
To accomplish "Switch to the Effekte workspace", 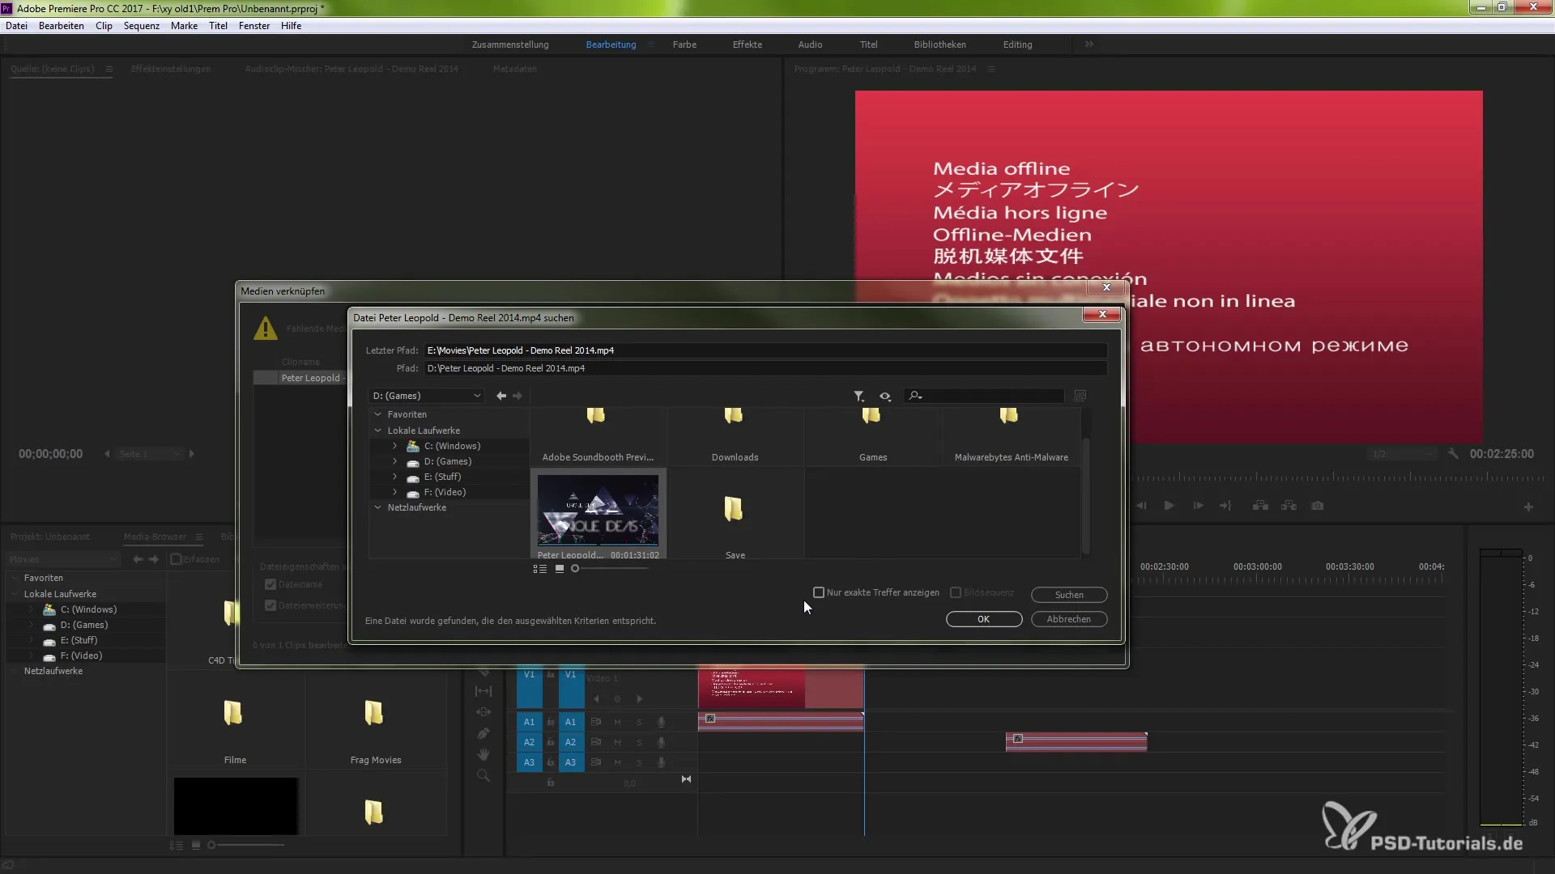I will pos(747,45).
